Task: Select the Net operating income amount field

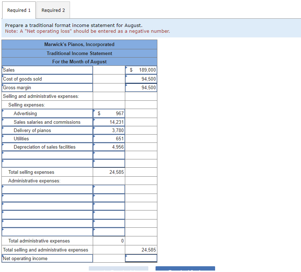Action: click(x=141, y=258)
